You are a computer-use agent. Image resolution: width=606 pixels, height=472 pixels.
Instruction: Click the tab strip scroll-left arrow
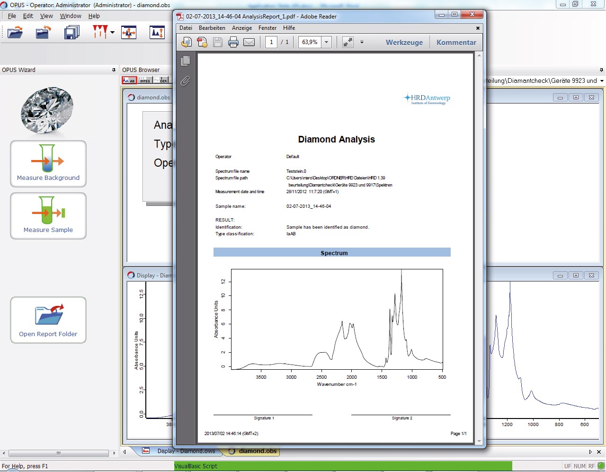(x=125, y=452)
